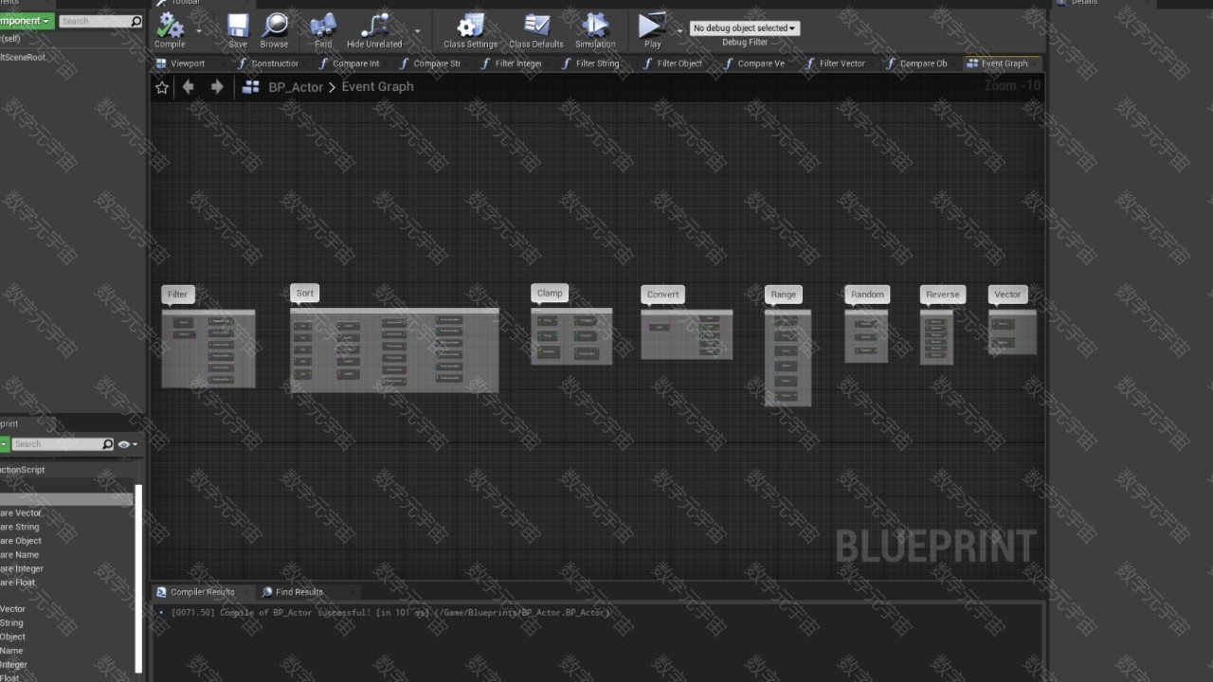Save the BP_Actor blueprint
1213x682 pixels.
237,30
